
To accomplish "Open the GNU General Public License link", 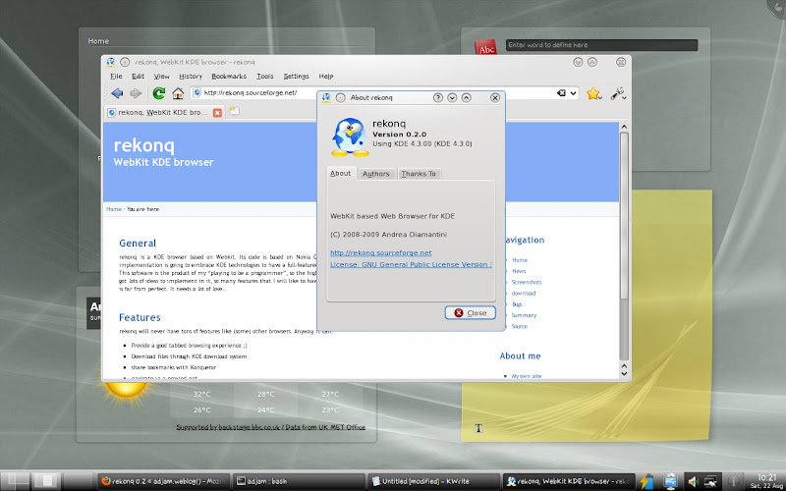I will tap(411, 264).
